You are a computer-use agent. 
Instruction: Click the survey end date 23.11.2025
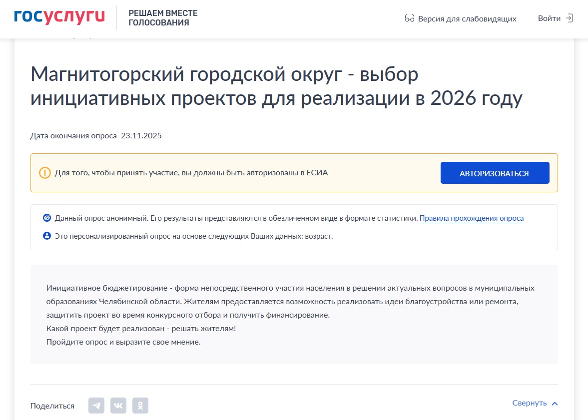coord(141,136)
